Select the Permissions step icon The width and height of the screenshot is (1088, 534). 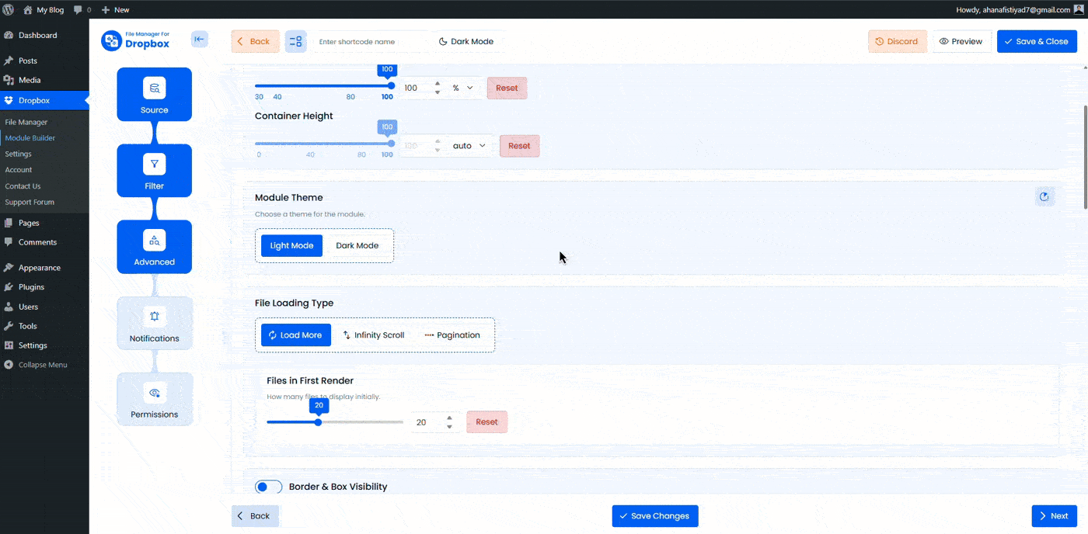coord(154,393)
